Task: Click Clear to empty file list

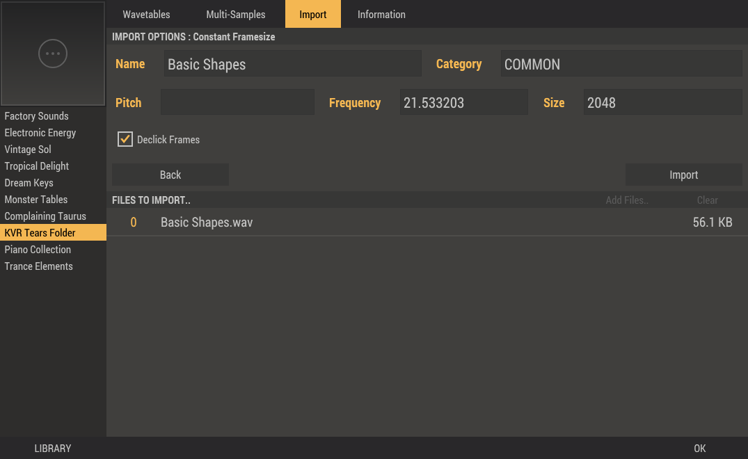Action: [707, 200]
